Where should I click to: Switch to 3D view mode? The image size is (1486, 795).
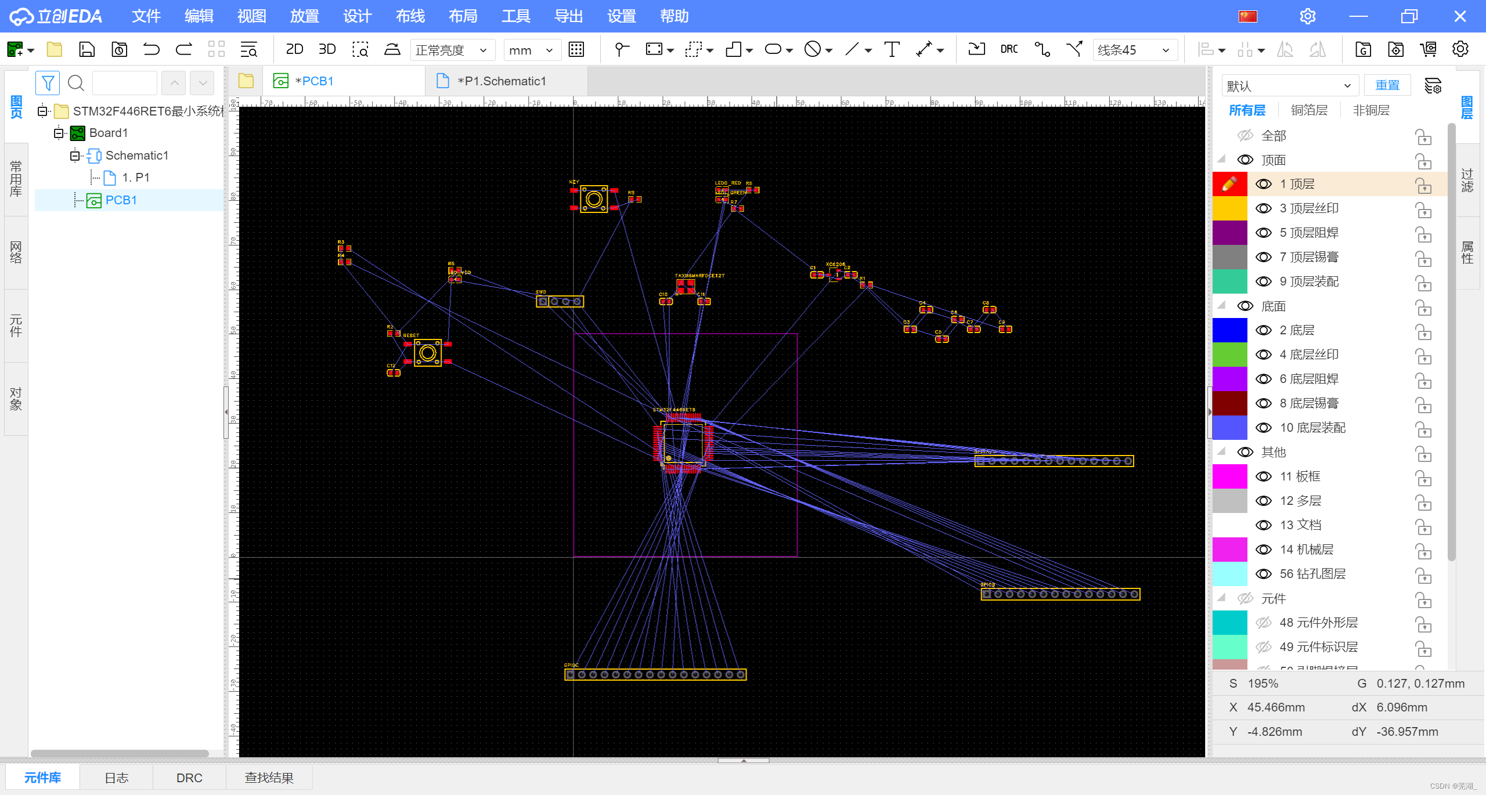[x=327, y=49]
